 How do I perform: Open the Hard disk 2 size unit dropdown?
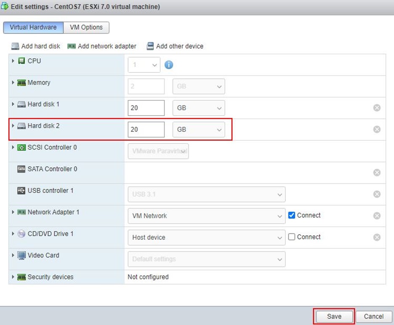pos(199,129)
